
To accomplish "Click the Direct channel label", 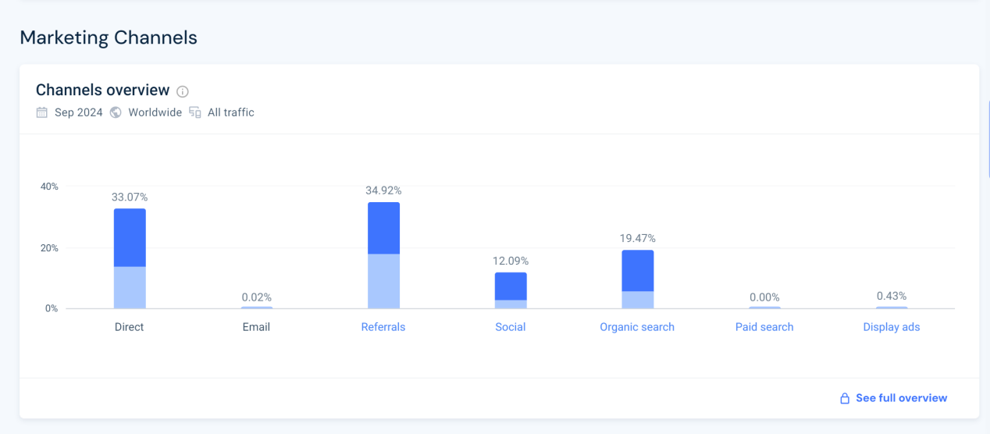I will pos(129,327).
